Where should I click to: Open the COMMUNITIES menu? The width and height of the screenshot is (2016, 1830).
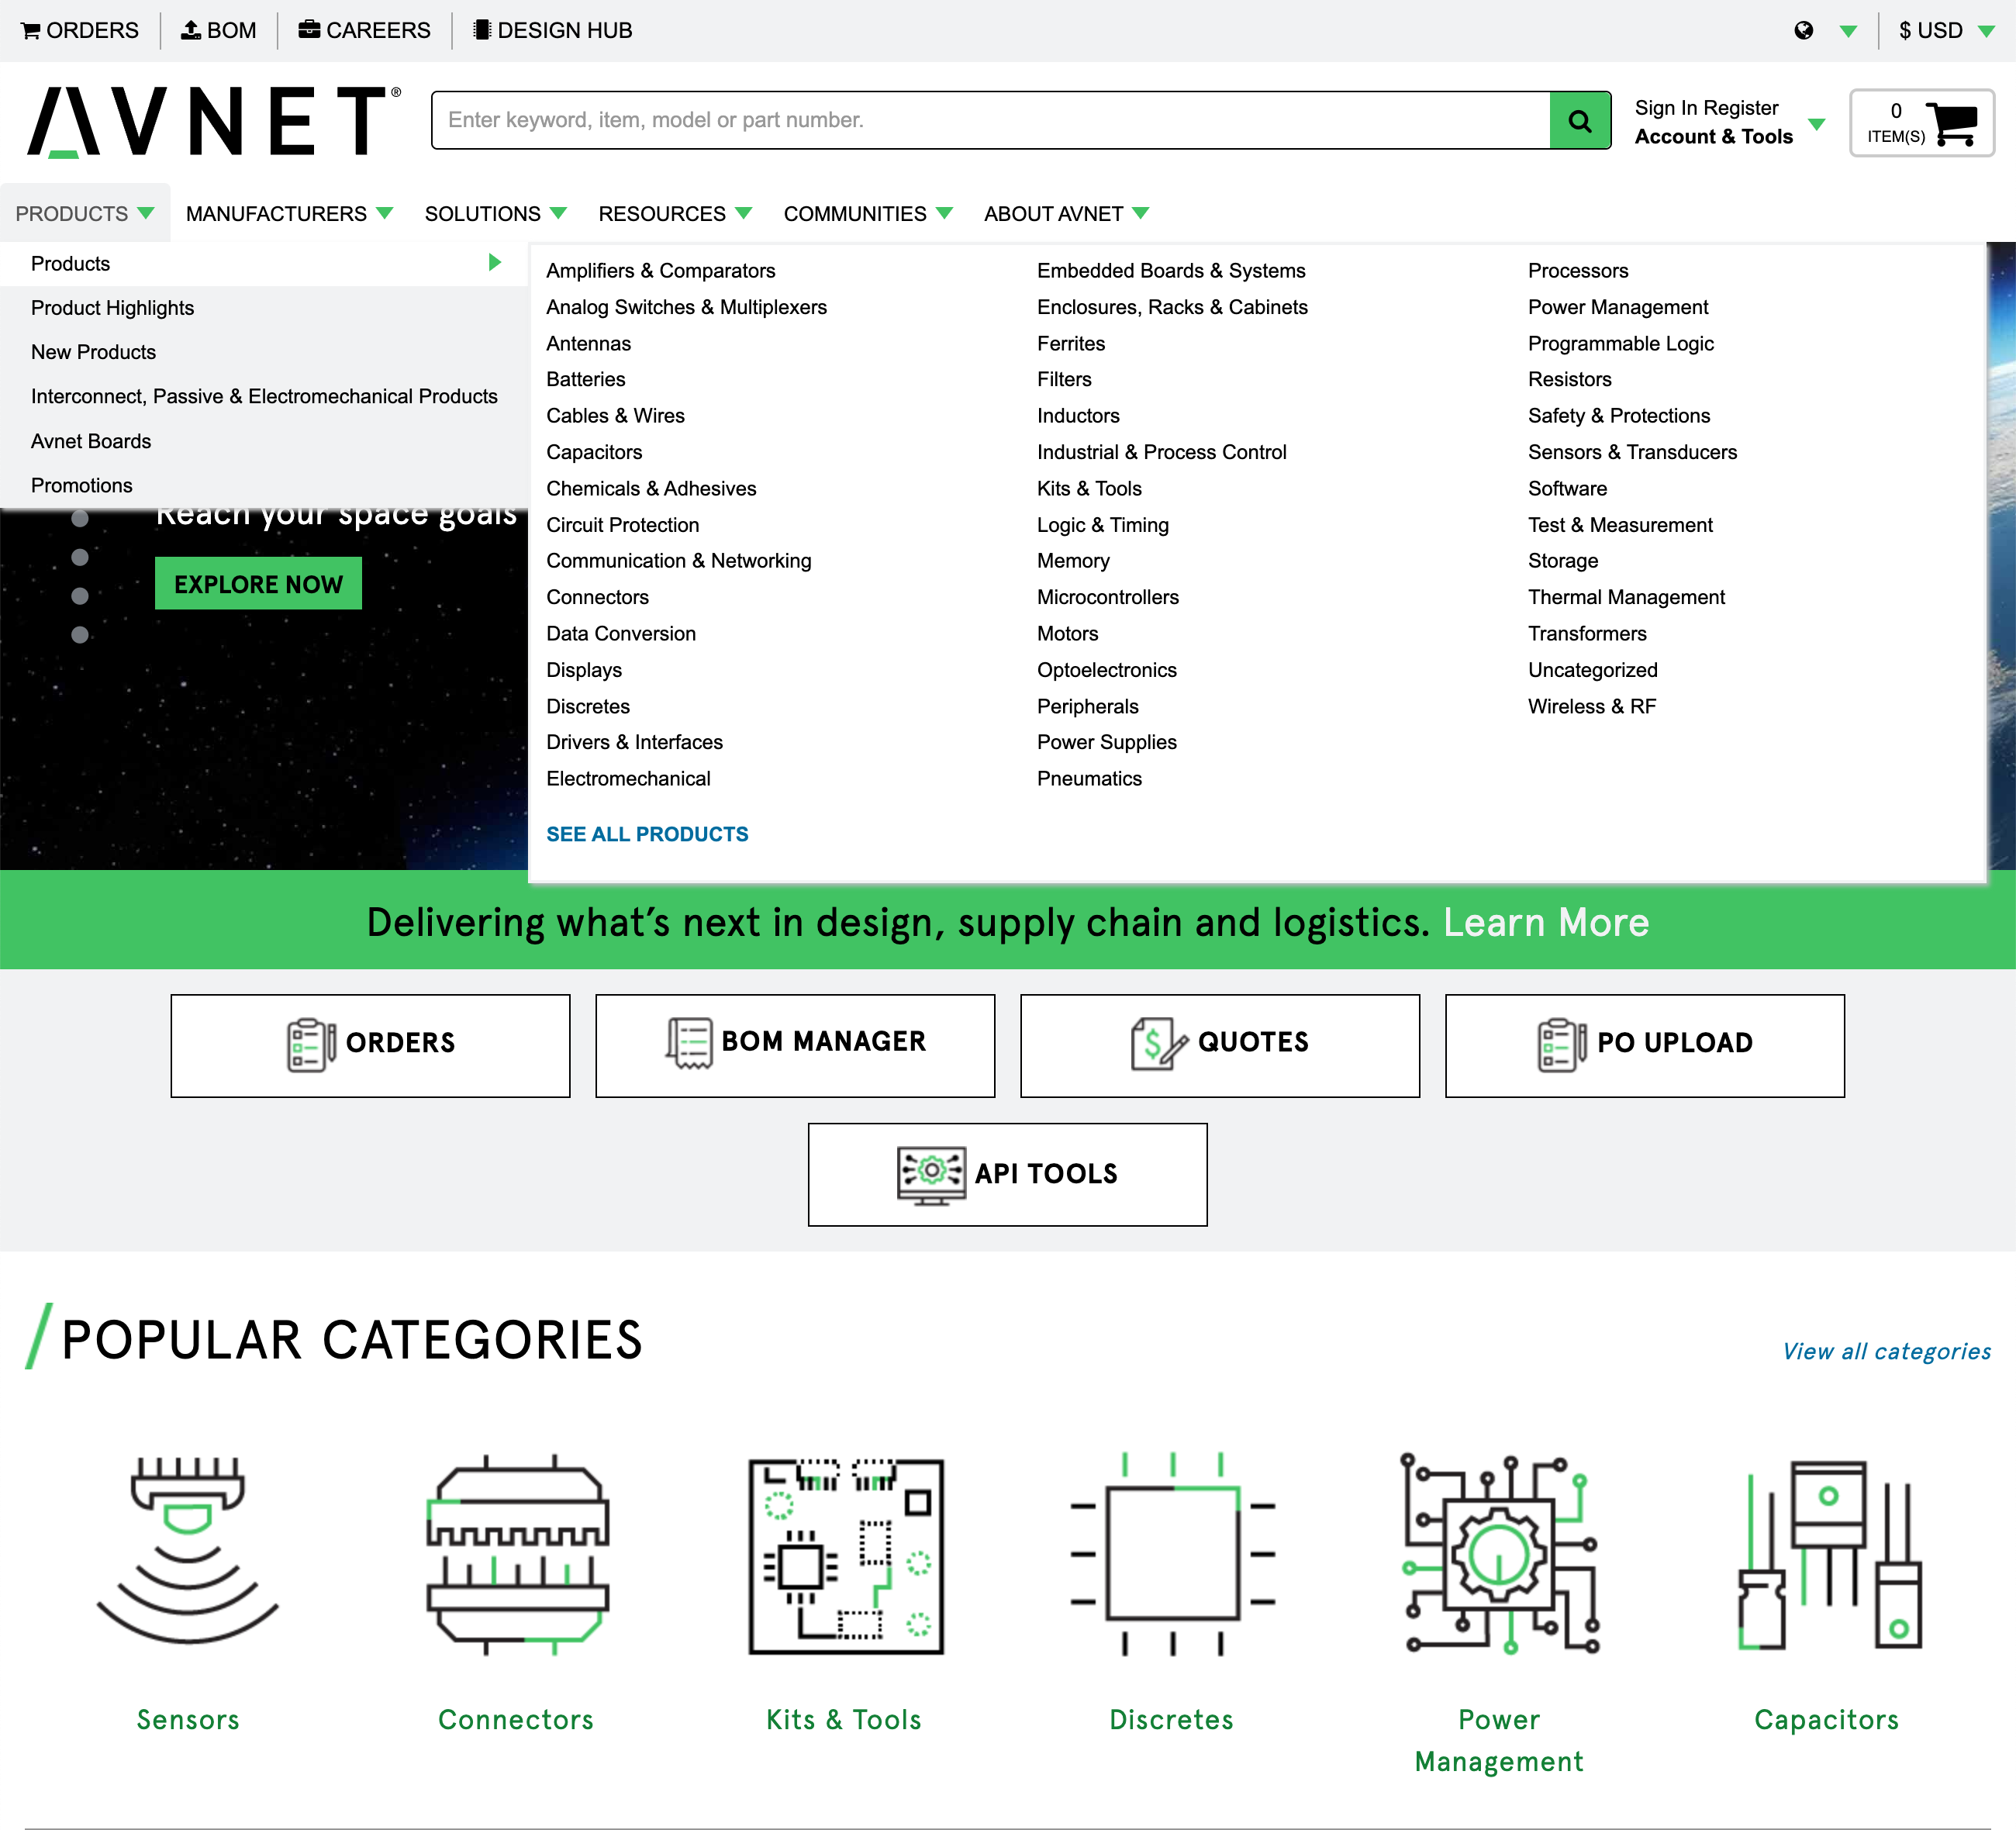[x=856, y=213]
